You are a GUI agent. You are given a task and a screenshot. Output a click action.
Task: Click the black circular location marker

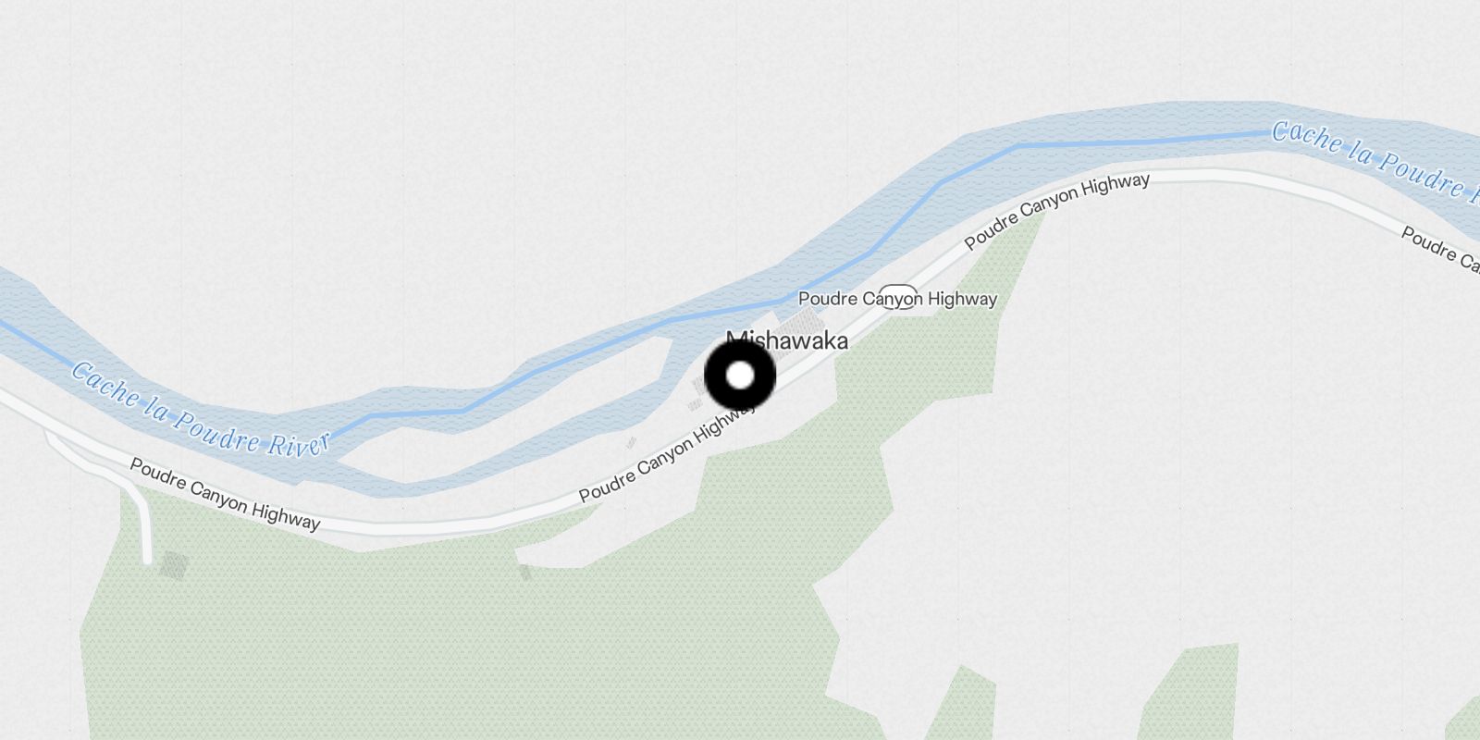click(x=740, y=376)
